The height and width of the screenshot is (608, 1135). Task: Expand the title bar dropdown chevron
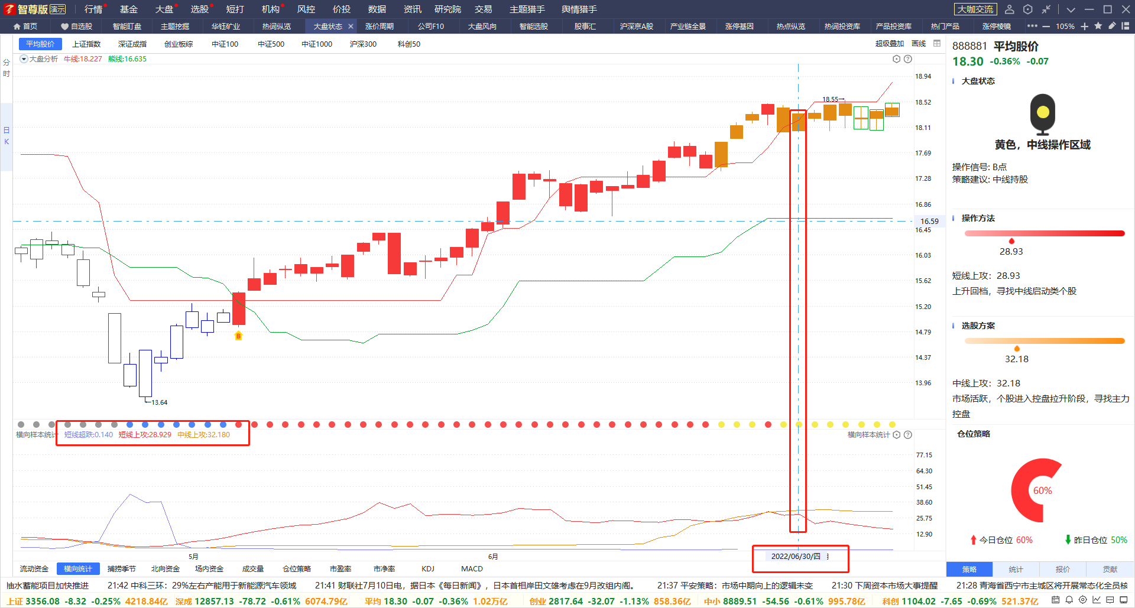1071,9
